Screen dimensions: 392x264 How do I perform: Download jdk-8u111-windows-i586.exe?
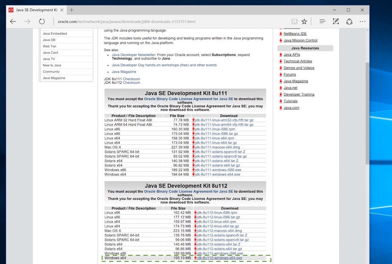[218, 170]
